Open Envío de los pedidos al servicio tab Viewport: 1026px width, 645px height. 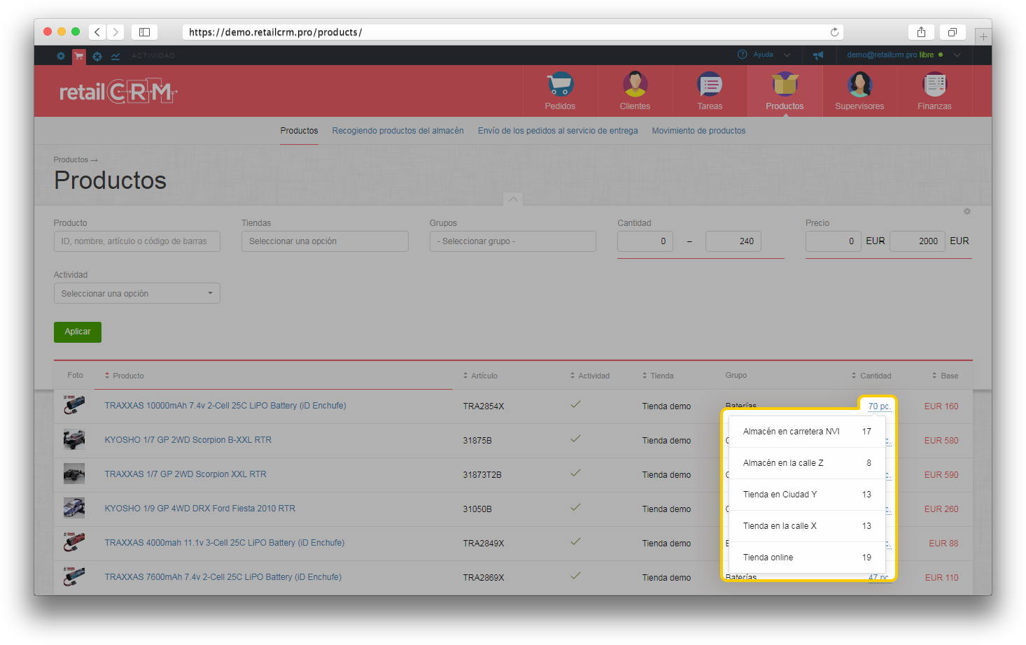click(558, 131)
